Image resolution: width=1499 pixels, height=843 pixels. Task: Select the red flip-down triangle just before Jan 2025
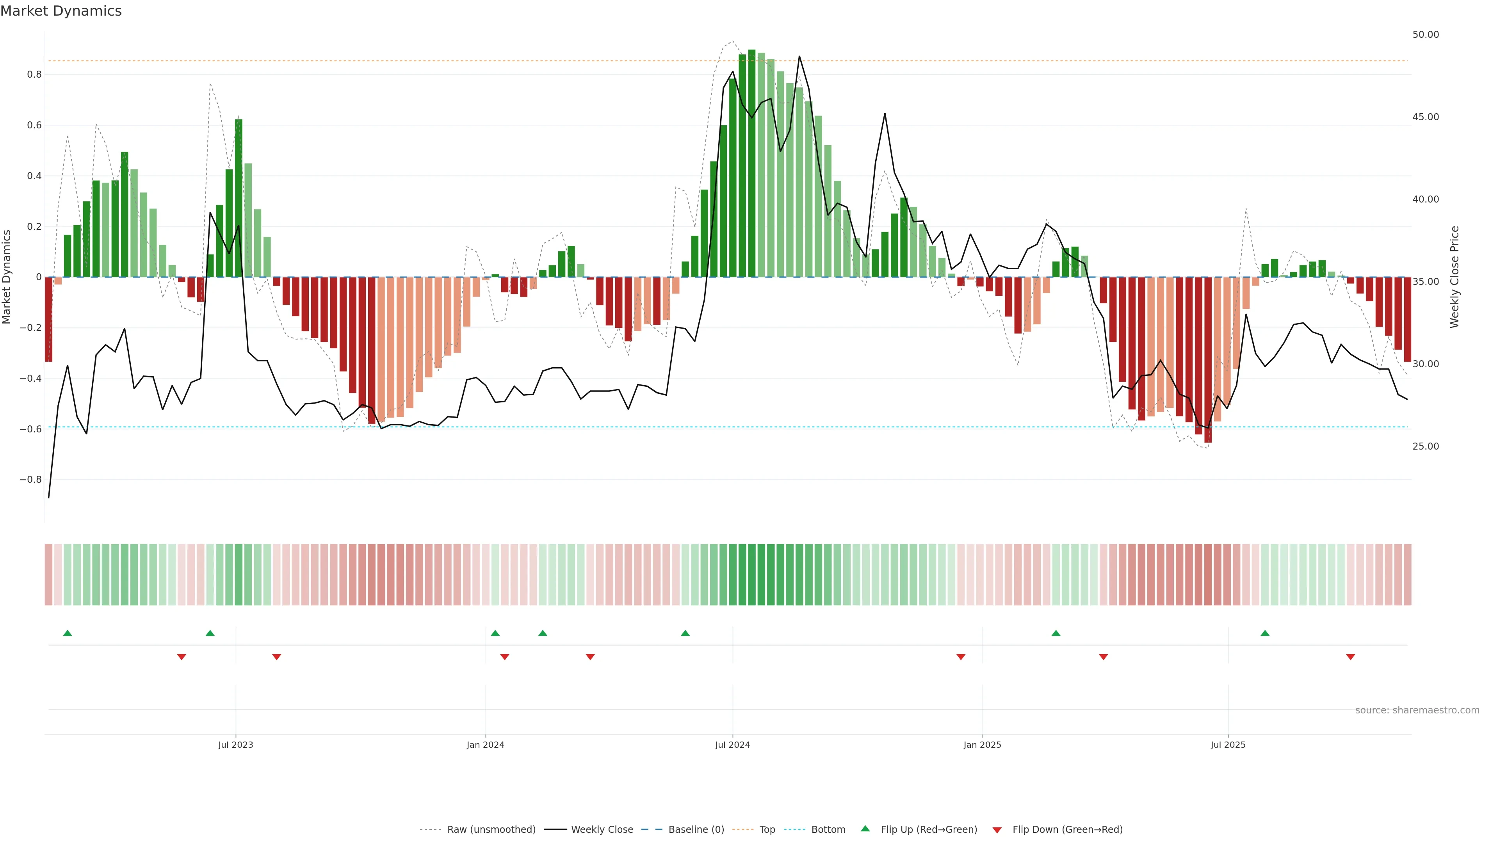click(x=961, y=657)
